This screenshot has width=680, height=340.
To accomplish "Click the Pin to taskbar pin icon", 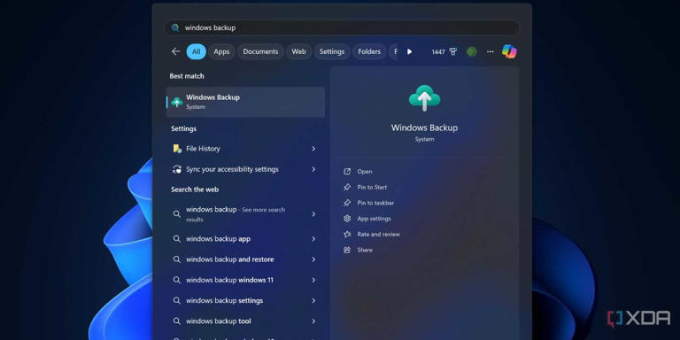I will [347, 203].
